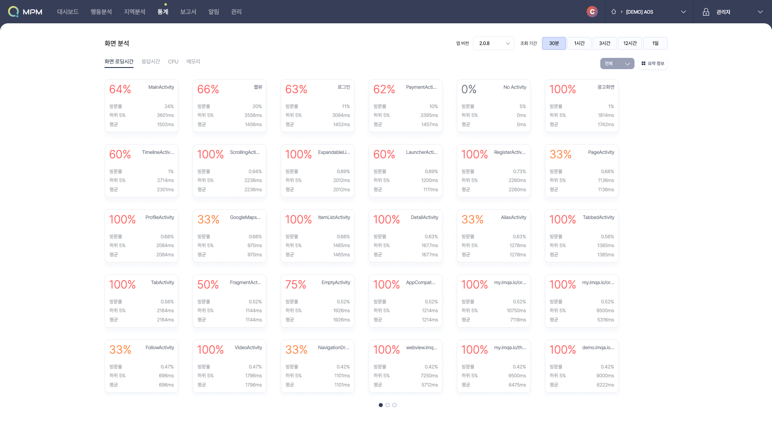Open the MainActivity 64% card

141,106
